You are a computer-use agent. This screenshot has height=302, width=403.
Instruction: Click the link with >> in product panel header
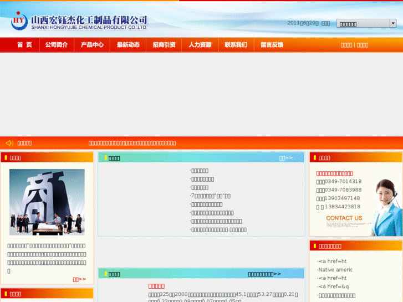264,274
